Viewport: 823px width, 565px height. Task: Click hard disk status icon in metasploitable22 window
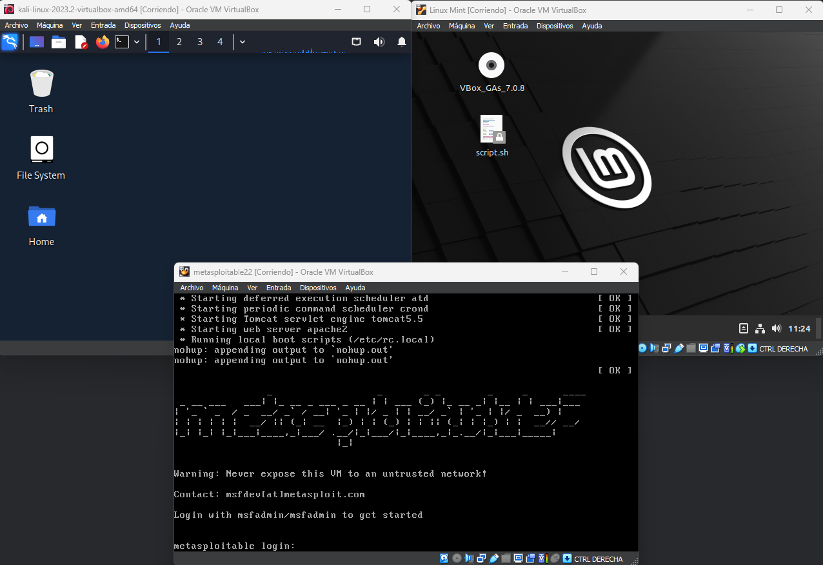pyautogui.click(x=444, y=559)
